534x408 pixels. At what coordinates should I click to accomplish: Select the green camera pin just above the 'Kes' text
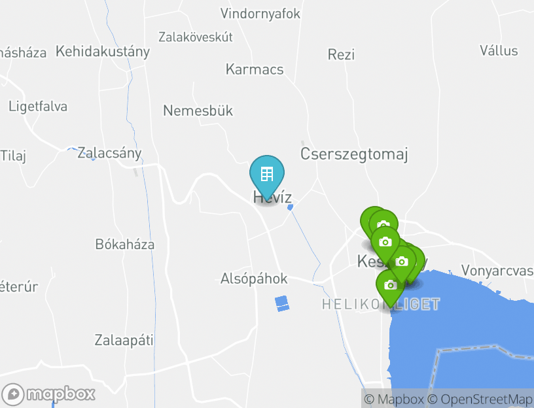[385, 243]
